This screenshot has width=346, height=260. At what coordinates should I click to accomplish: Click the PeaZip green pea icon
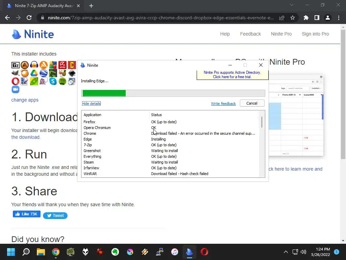34,81
